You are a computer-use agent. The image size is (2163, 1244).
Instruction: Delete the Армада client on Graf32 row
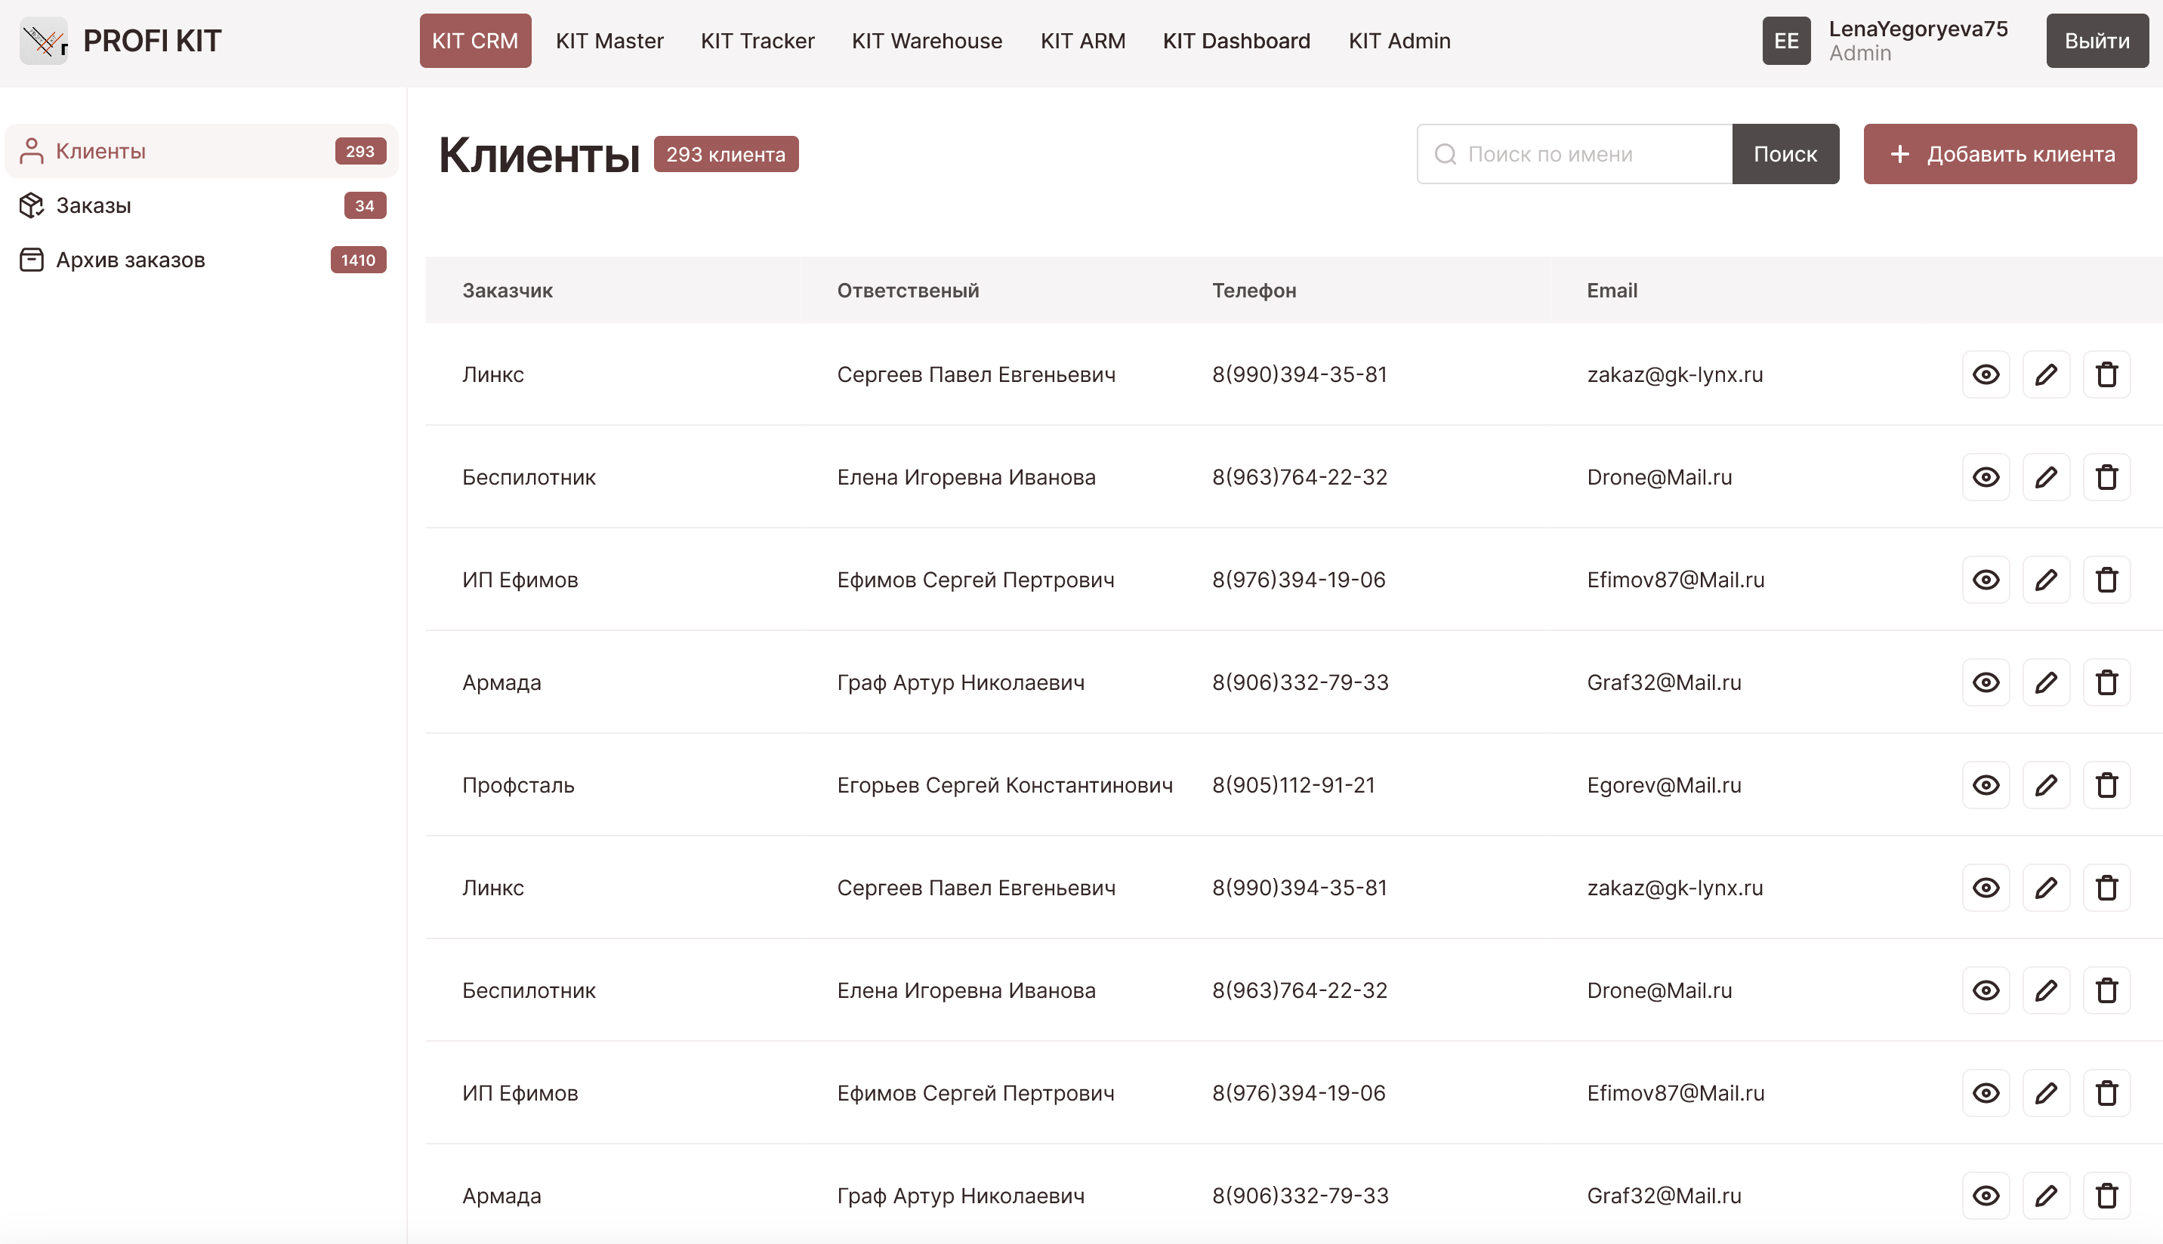pos(2106,682)
